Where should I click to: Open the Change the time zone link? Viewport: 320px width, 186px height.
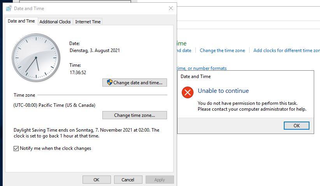222,50
